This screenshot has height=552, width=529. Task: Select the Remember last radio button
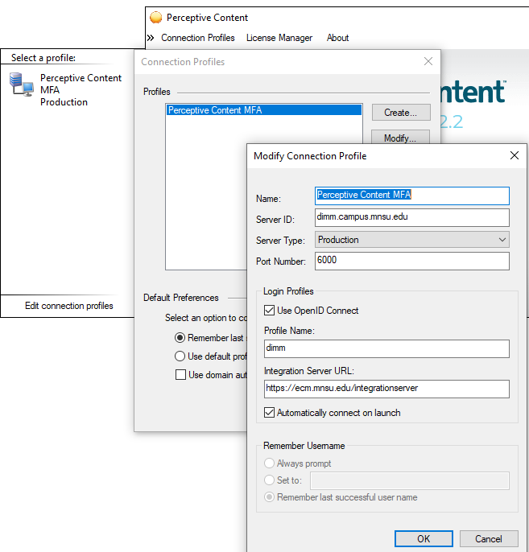[x=180, y=338]
